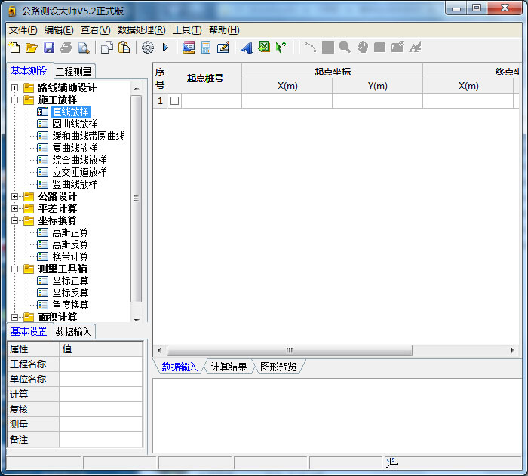Screen dimensions: 528x476
Task: Click the 起点桩号 cell in row 1
Action: pos(211,101)
